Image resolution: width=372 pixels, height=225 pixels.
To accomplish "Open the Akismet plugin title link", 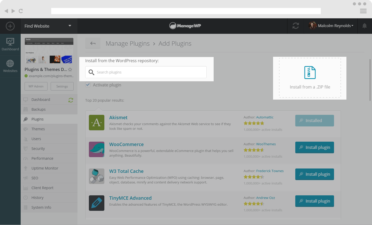I will coord(118,118).
